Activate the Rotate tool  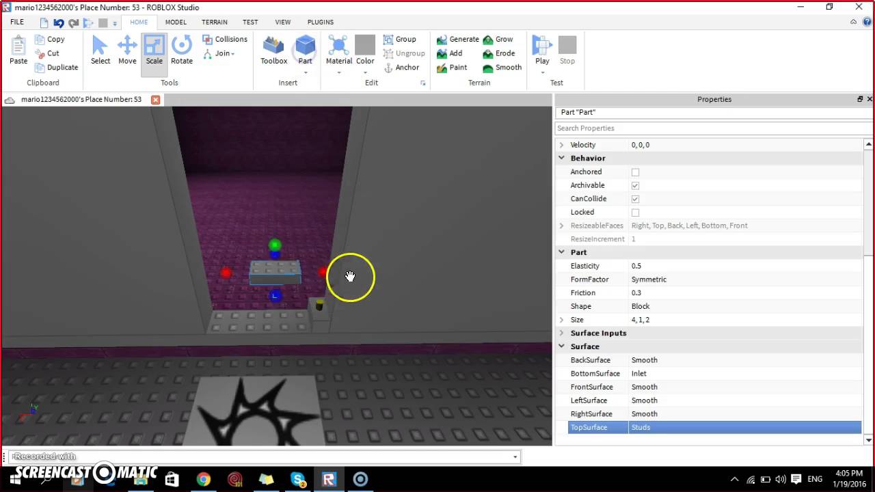click(182, 51)
